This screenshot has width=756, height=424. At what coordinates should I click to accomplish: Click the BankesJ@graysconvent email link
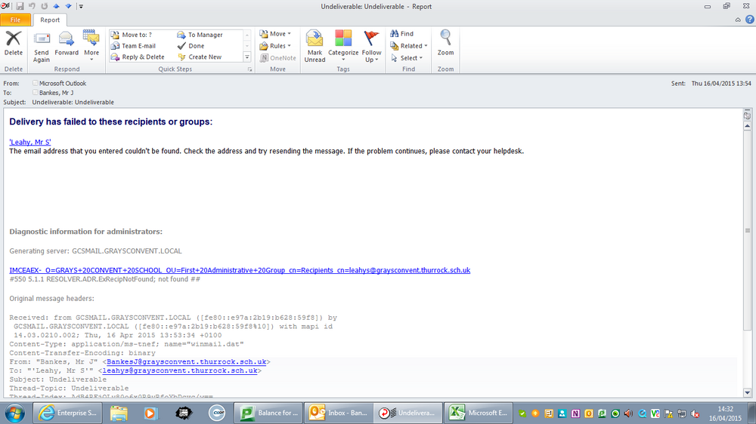[187, 361]
